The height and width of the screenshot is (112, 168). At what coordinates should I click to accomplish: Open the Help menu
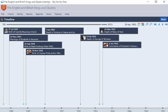click(x=67, y=14)
